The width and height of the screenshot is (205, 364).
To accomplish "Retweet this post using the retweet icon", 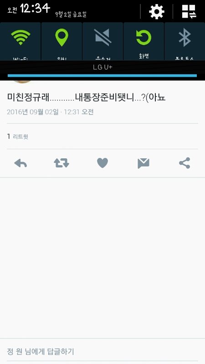I will [x=61, y=163].
